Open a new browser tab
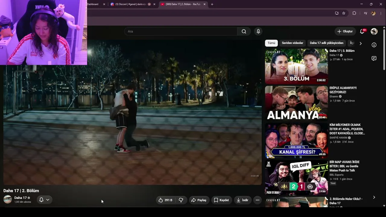The width and height of the screenshot is (386, 217). tap(212, 4)
